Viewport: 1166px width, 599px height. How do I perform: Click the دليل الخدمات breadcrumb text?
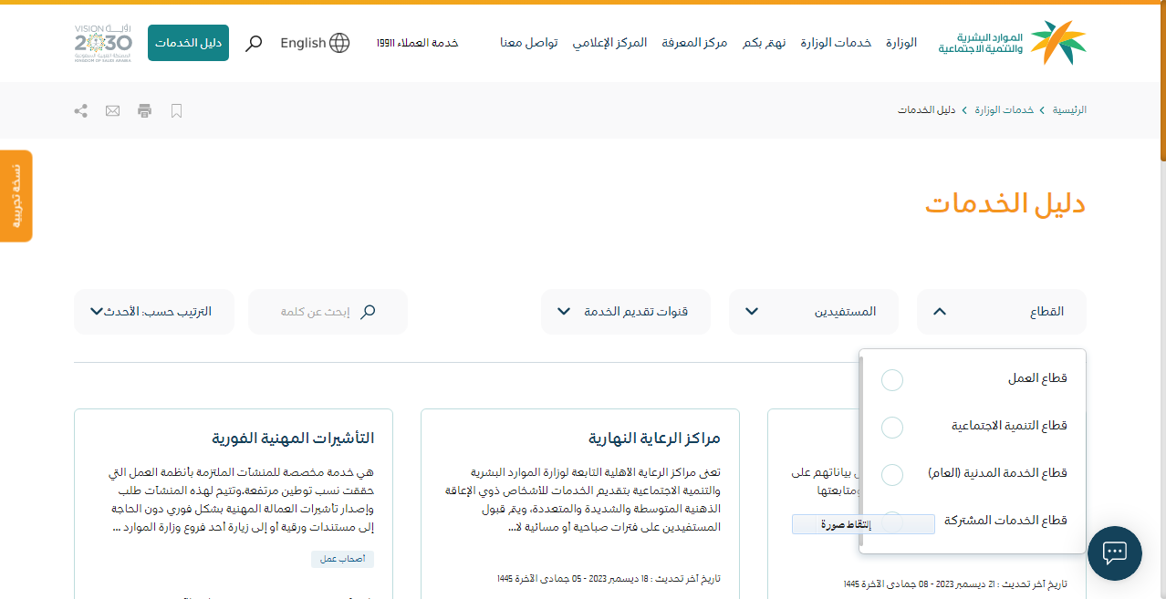pos(926,110)
